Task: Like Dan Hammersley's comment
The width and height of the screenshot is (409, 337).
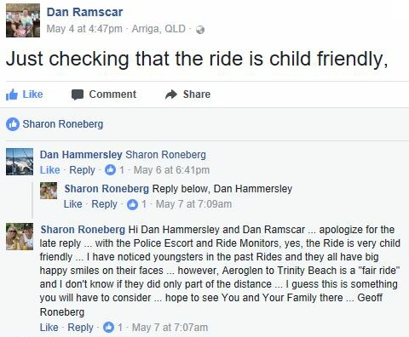Action: coord(50,170)
